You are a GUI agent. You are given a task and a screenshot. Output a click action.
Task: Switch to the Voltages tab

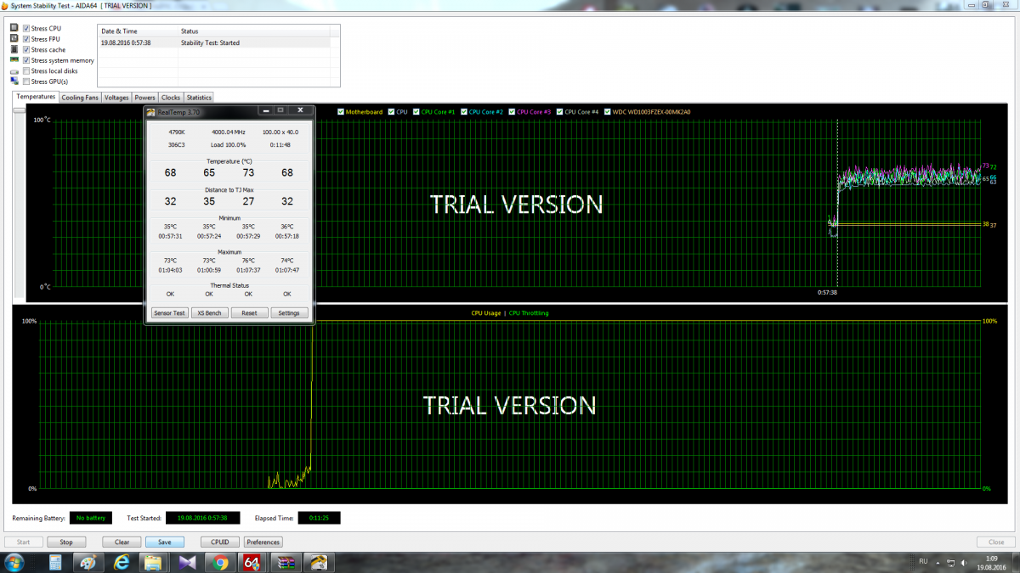click(x=116, y=98)
